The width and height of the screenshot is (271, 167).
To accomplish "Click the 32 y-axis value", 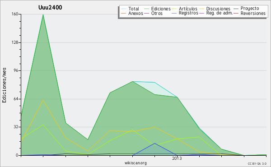I will click(16, 127).
